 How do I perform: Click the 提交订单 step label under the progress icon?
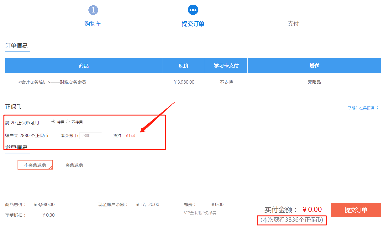coord(193,24)
